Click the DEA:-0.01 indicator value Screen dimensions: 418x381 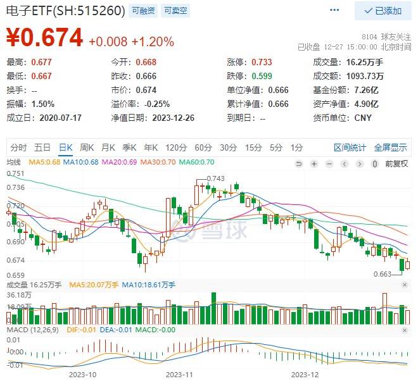(116, 330)
